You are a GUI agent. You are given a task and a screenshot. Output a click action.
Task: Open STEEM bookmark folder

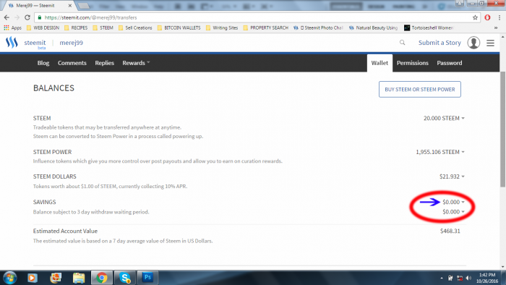[103, 27]
